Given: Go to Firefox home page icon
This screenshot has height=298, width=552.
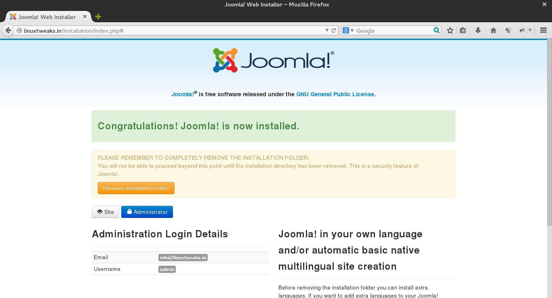Looking at the screenshot, I should 493,30.
